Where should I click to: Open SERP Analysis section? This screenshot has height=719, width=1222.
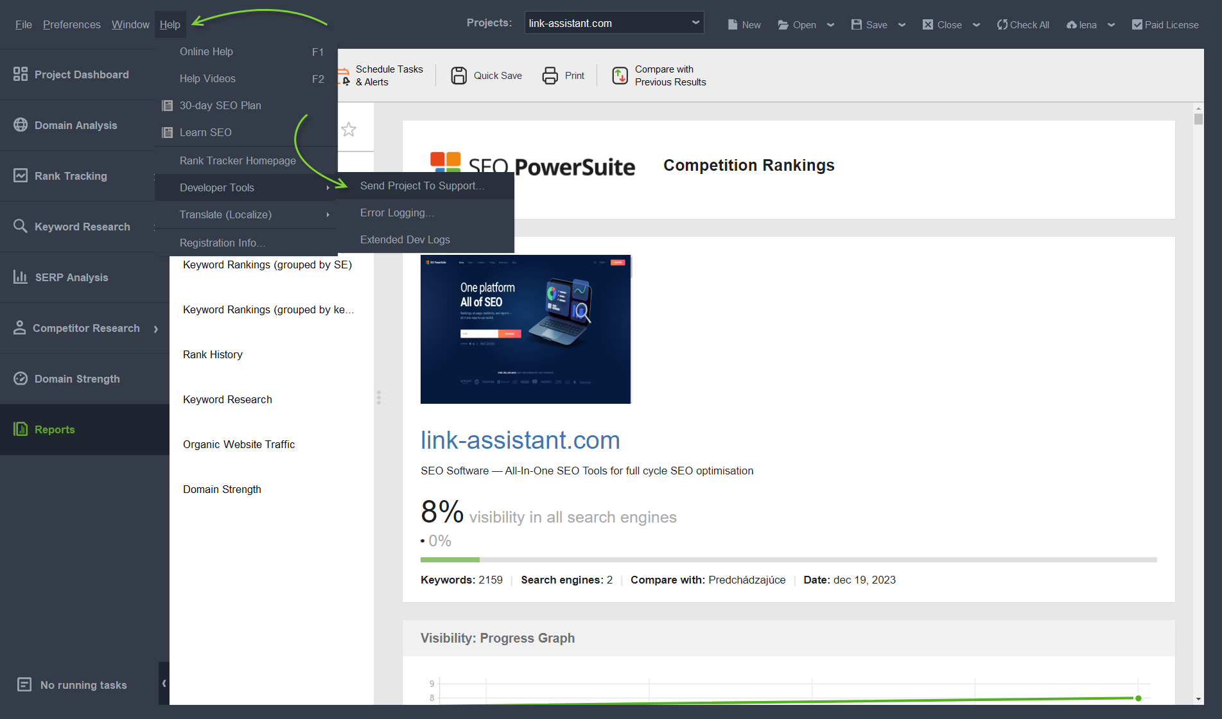click(x=71, y=277)
